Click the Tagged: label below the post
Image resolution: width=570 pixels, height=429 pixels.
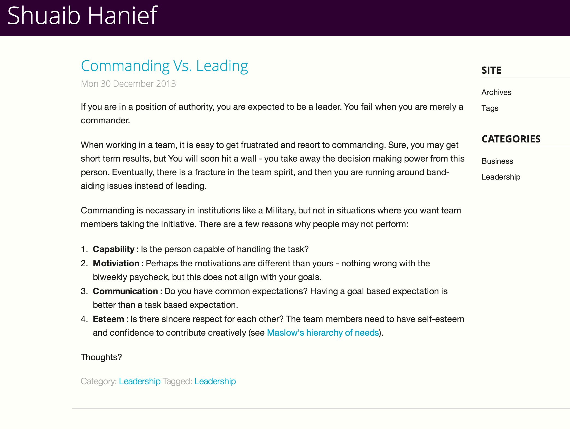coord(177,381)
